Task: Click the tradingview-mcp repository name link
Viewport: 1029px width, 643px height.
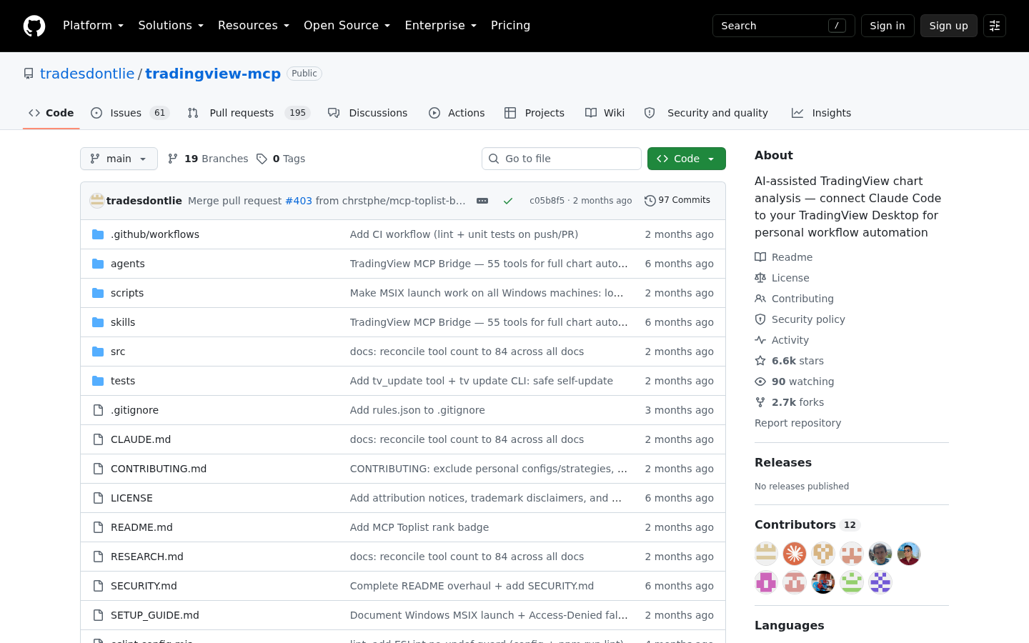Action: (213, 74)
